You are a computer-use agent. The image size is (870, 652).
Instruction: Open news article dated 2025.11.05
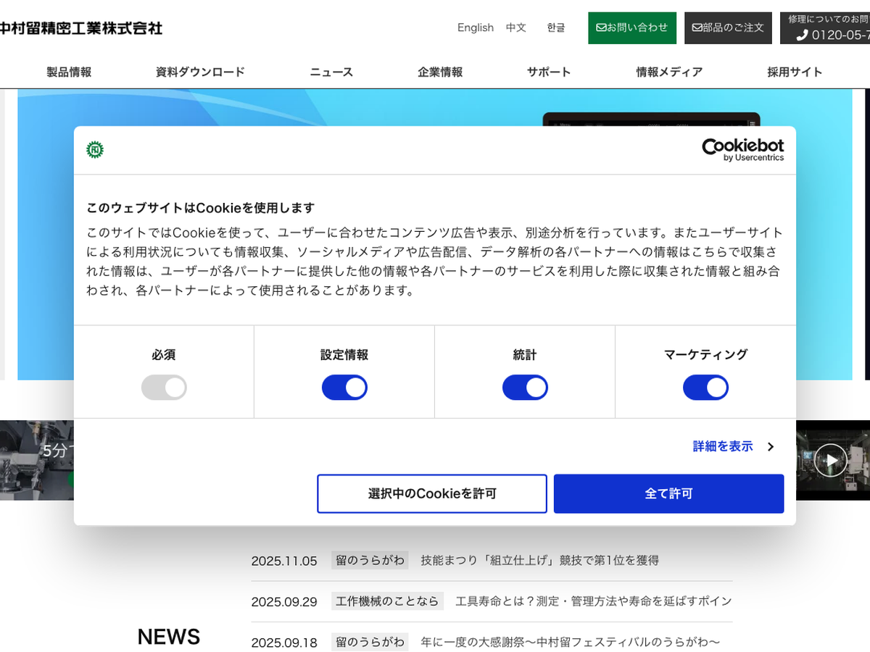pos(539,560)
